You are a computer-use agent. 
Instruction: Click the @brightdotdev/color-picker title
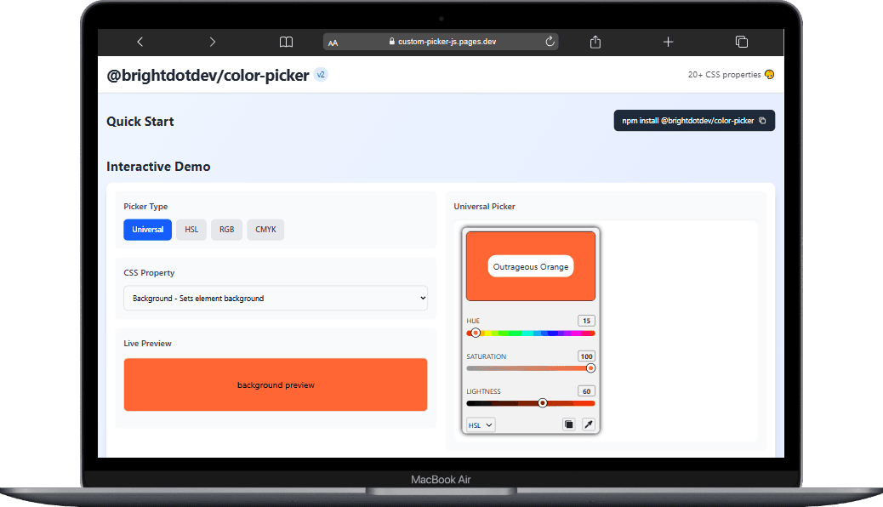[208, 75]
